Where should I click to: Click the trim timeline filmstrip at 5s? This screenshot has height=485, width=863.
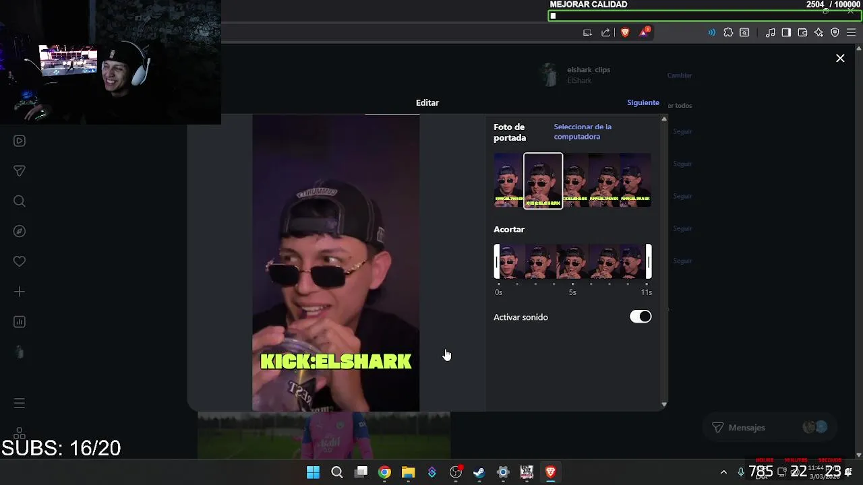pyautogui.click(x=572, y=261)
